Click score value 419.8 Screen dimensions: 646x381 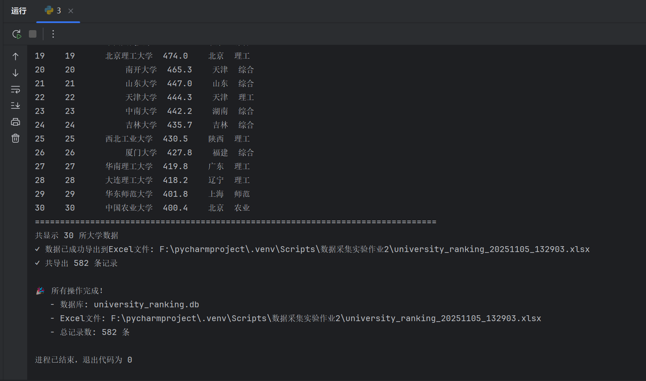[x=175, y=166]
